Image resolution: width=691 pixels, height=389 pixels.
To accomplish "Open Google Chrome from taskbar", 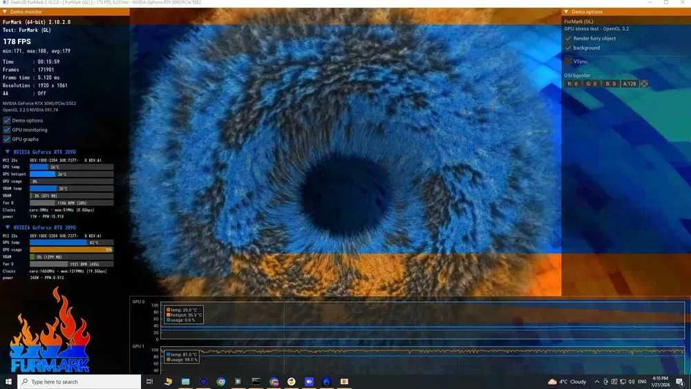I will tap(221, 381).
